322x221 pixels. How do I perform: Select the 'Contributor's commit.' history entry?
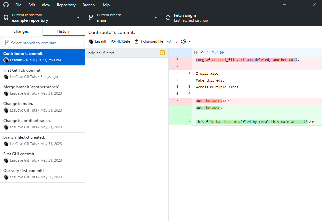[x=42, y=57]
